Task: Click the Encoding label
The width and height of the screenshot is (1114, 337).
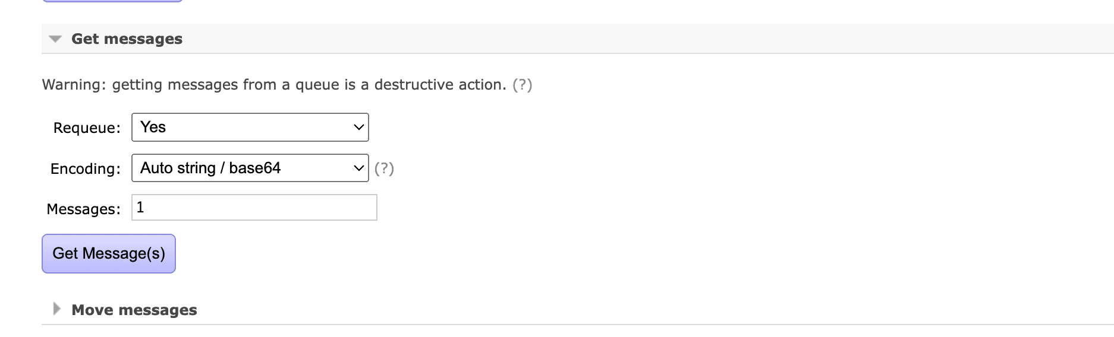Action: coord(86,169)
